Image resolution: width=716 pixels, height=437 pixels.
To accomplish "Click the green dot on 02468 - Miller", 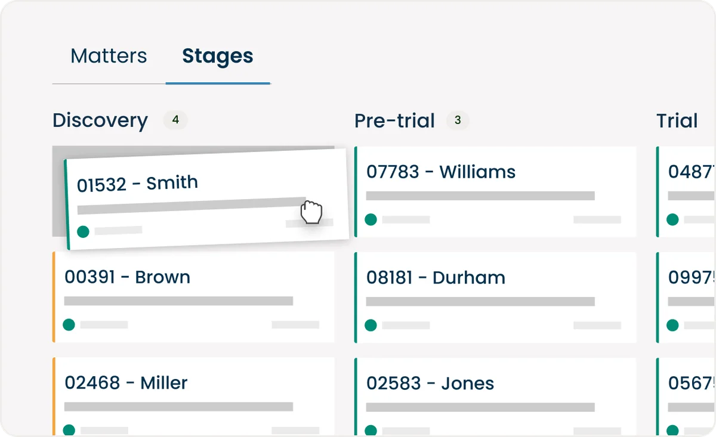I will point(69,428).
